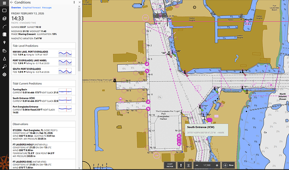This screenshot has height=170, width=289.
Task: Zoom out with the minus scale button
Action: click(197, 165)
